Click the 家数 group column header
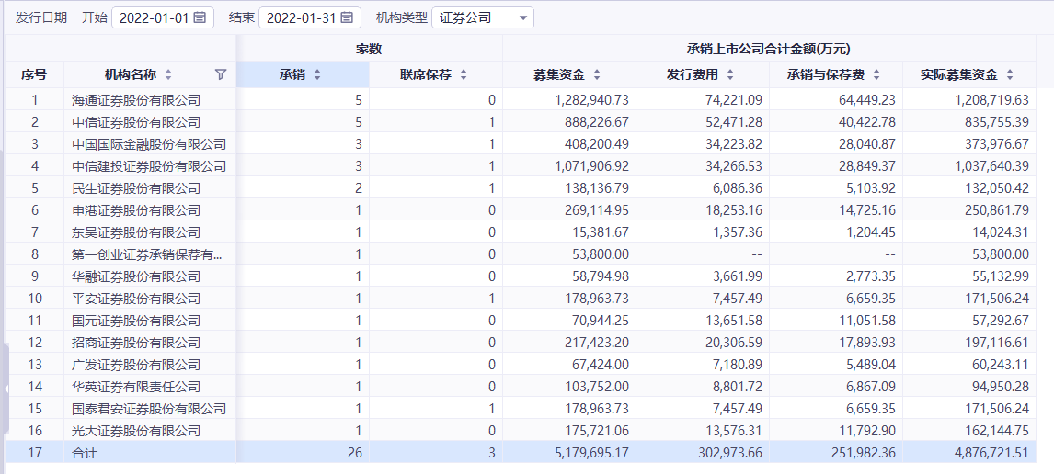 369,48
